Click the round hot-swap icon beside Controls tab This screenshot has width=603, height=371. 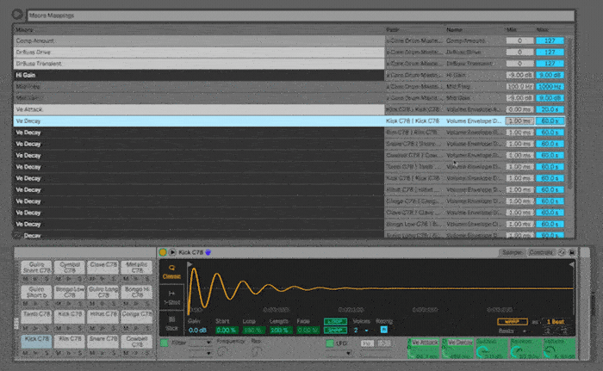[x=562, y=252]
